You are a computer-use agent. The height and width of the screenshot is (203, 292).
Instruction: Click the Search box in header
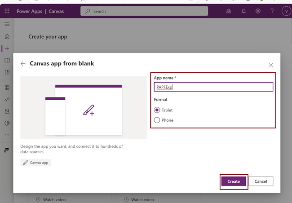144,11
